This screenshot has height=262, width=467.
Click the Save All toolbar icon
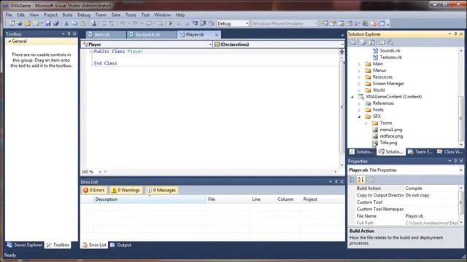[55, 23]
